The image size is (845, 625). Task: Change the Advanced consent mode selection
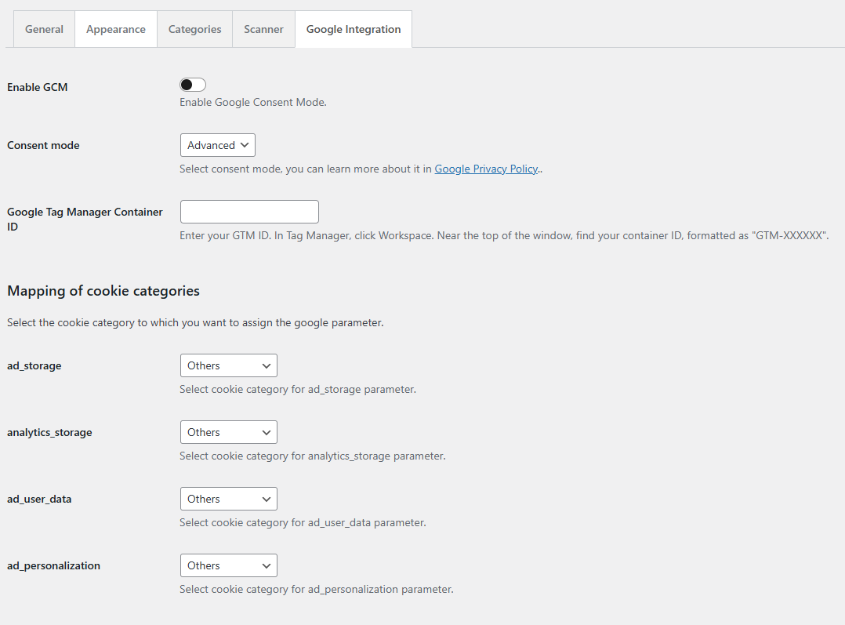(x=217, y=144)
